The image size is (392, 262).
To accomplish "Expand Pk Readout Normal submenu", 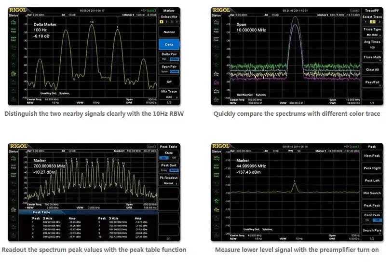I will [x=169, y=180].
